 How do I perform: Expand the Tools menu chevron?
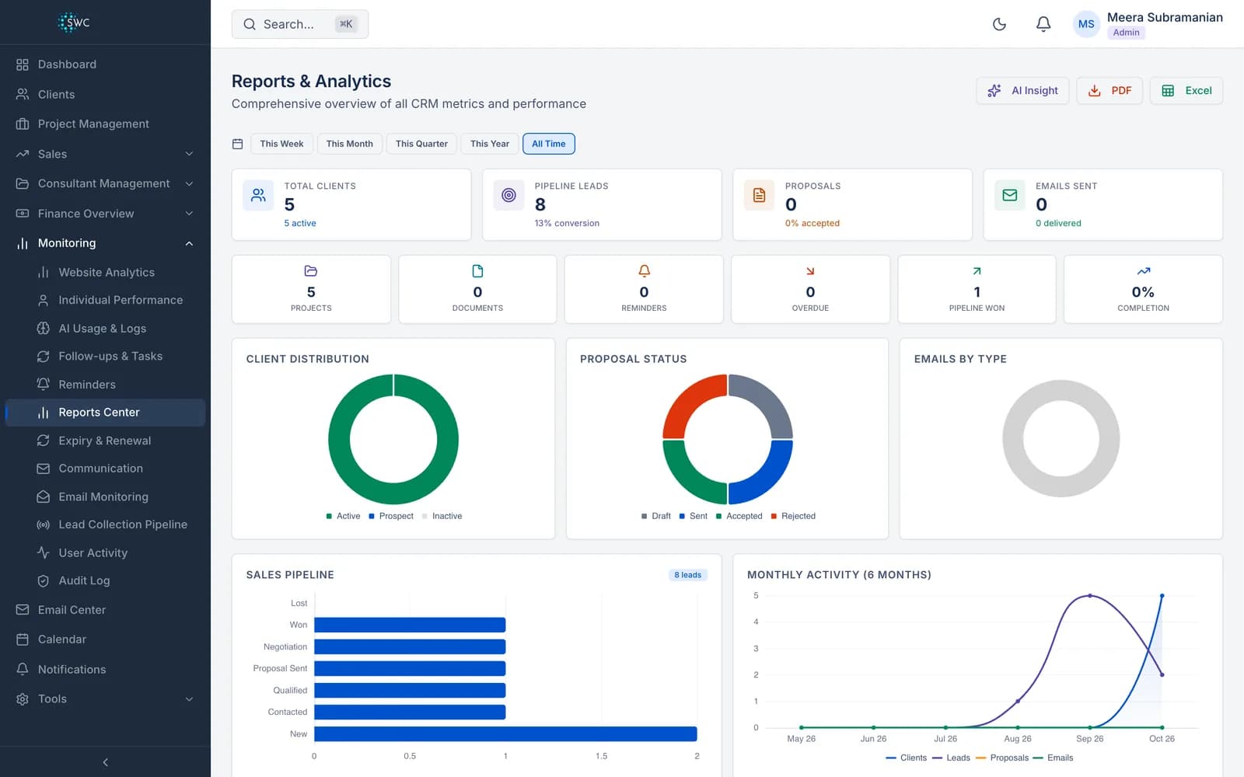pos(189,699)
